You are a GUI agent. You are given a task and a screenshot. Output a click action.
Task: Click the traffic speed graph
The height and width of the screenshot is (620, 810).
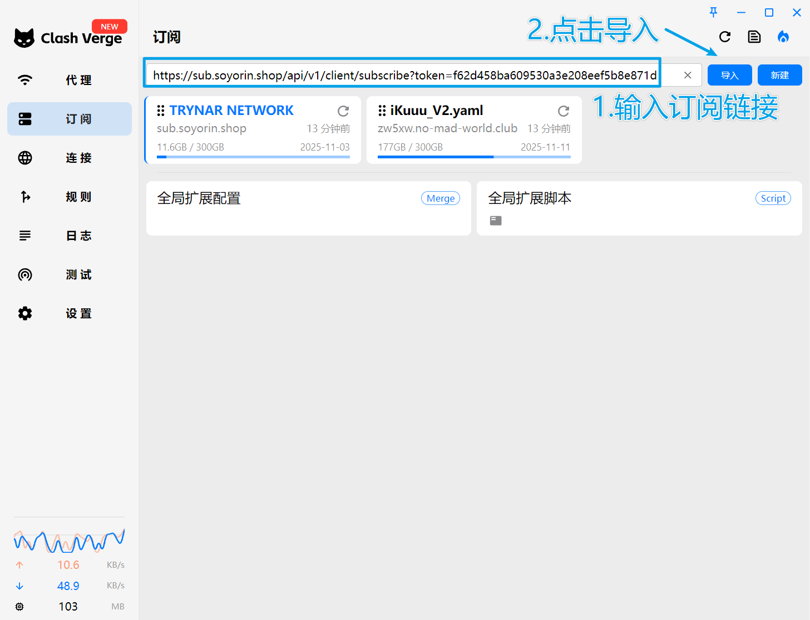[x=69, y=541]
